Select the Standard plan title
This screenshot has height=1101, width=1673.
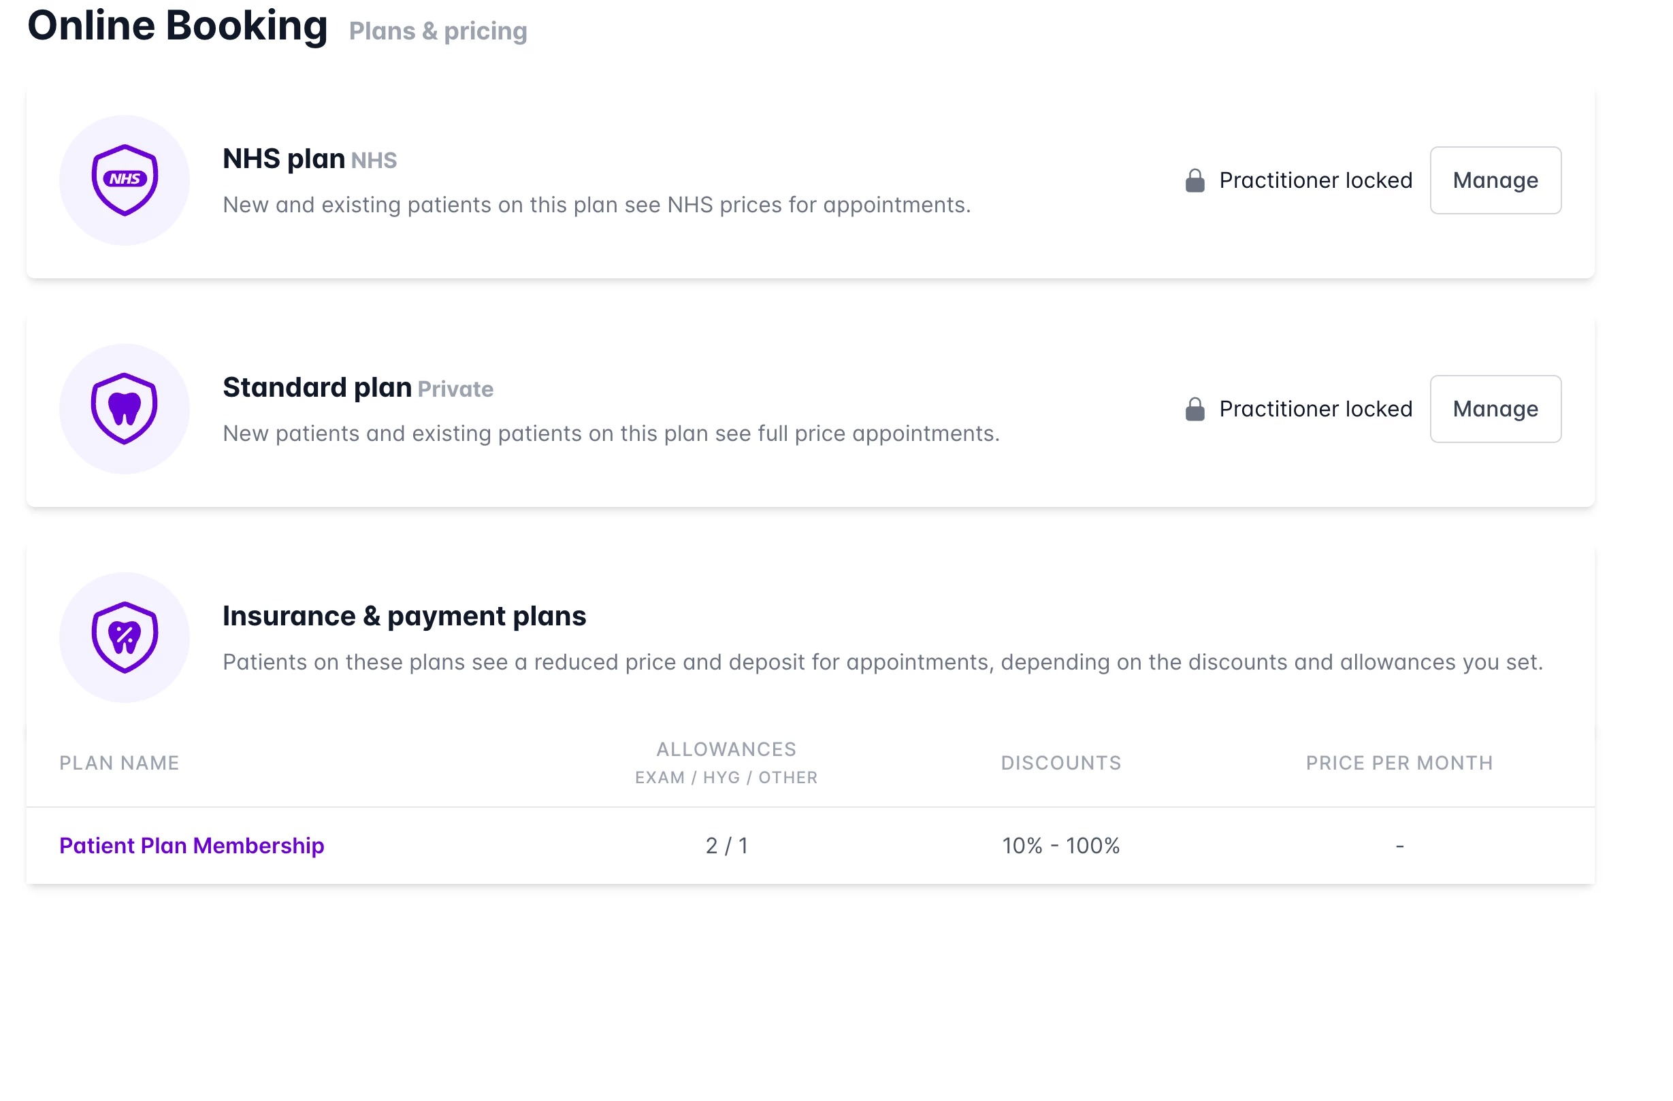[317, 387]
